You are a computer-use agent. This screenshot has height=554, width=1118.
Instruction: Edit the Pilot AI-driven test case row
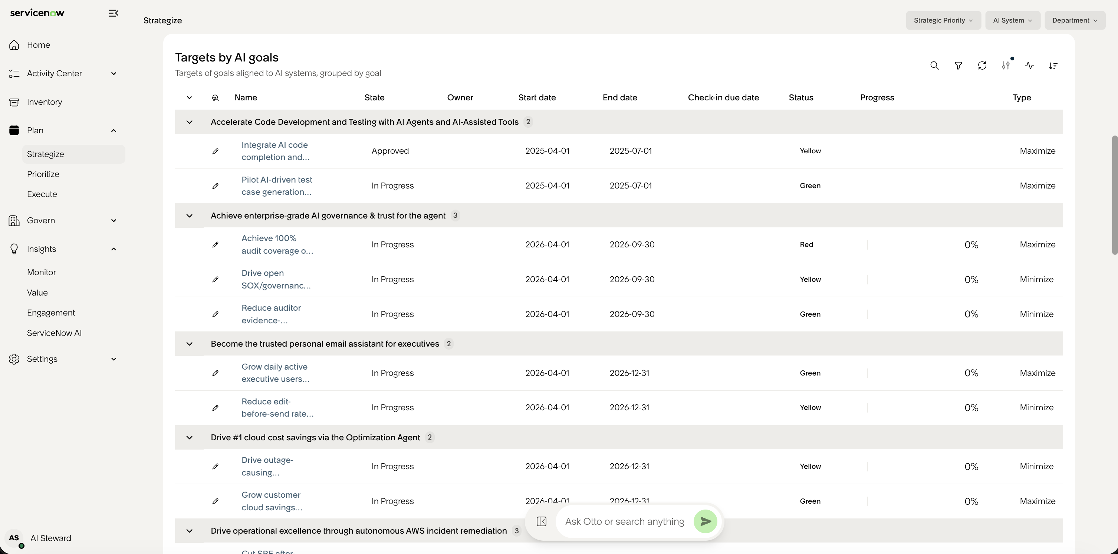tap(215, 186)
